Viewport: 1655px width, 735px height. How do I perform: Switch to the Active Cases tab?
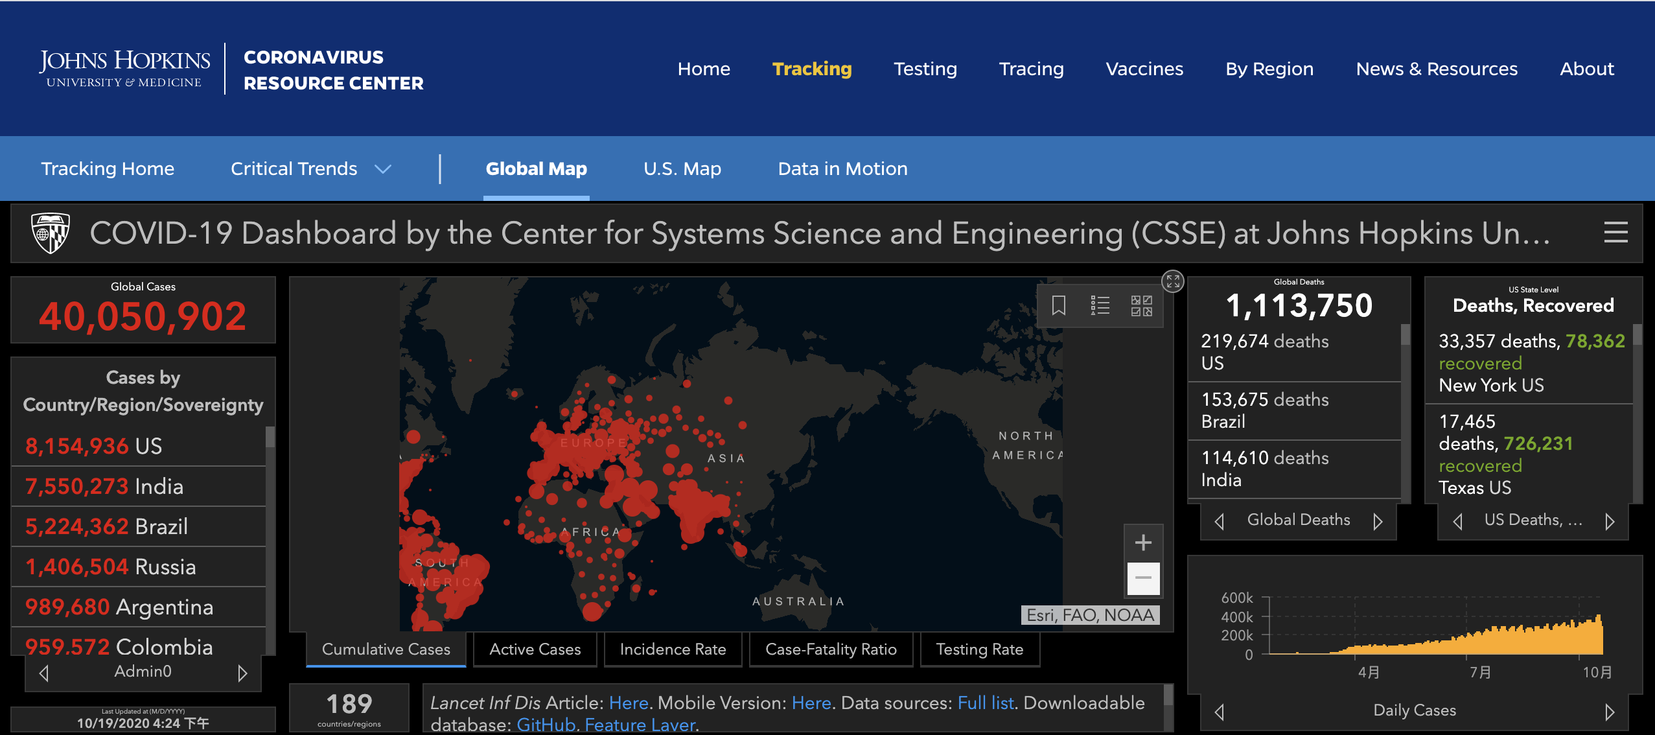tap(535, 649)
